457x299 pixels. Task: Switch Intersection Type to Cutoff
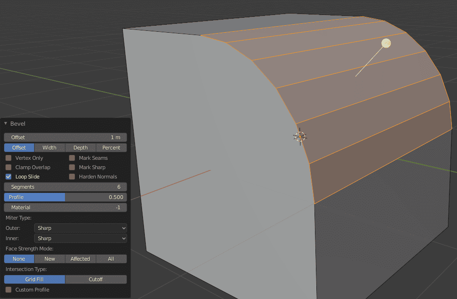pyautogui.click(x=96, y=279)
